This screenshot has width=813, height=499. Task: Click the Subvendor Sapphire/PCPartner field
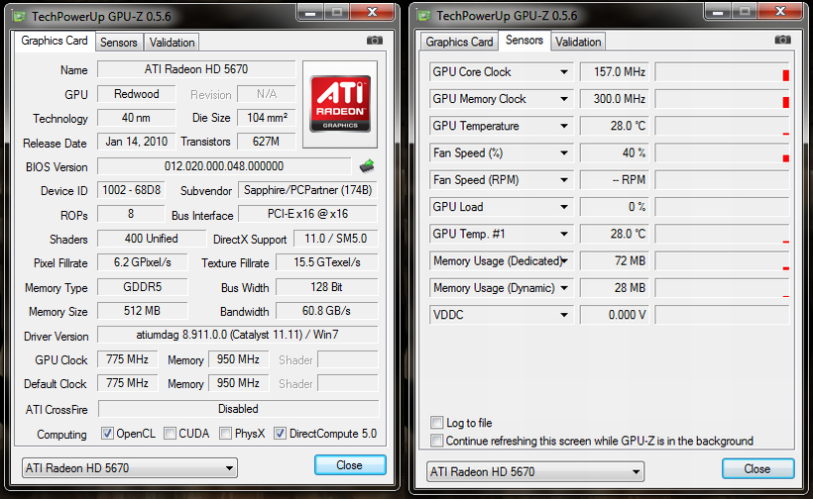click(308, 190)
